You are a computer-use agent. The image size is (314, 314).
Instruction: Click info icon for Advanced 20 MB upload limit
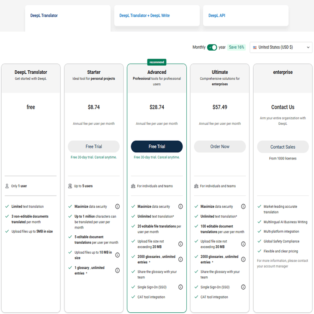180,244
